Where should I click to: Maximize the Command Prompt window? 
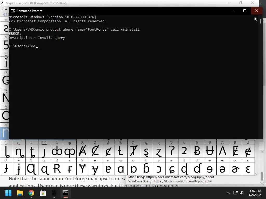245,11
